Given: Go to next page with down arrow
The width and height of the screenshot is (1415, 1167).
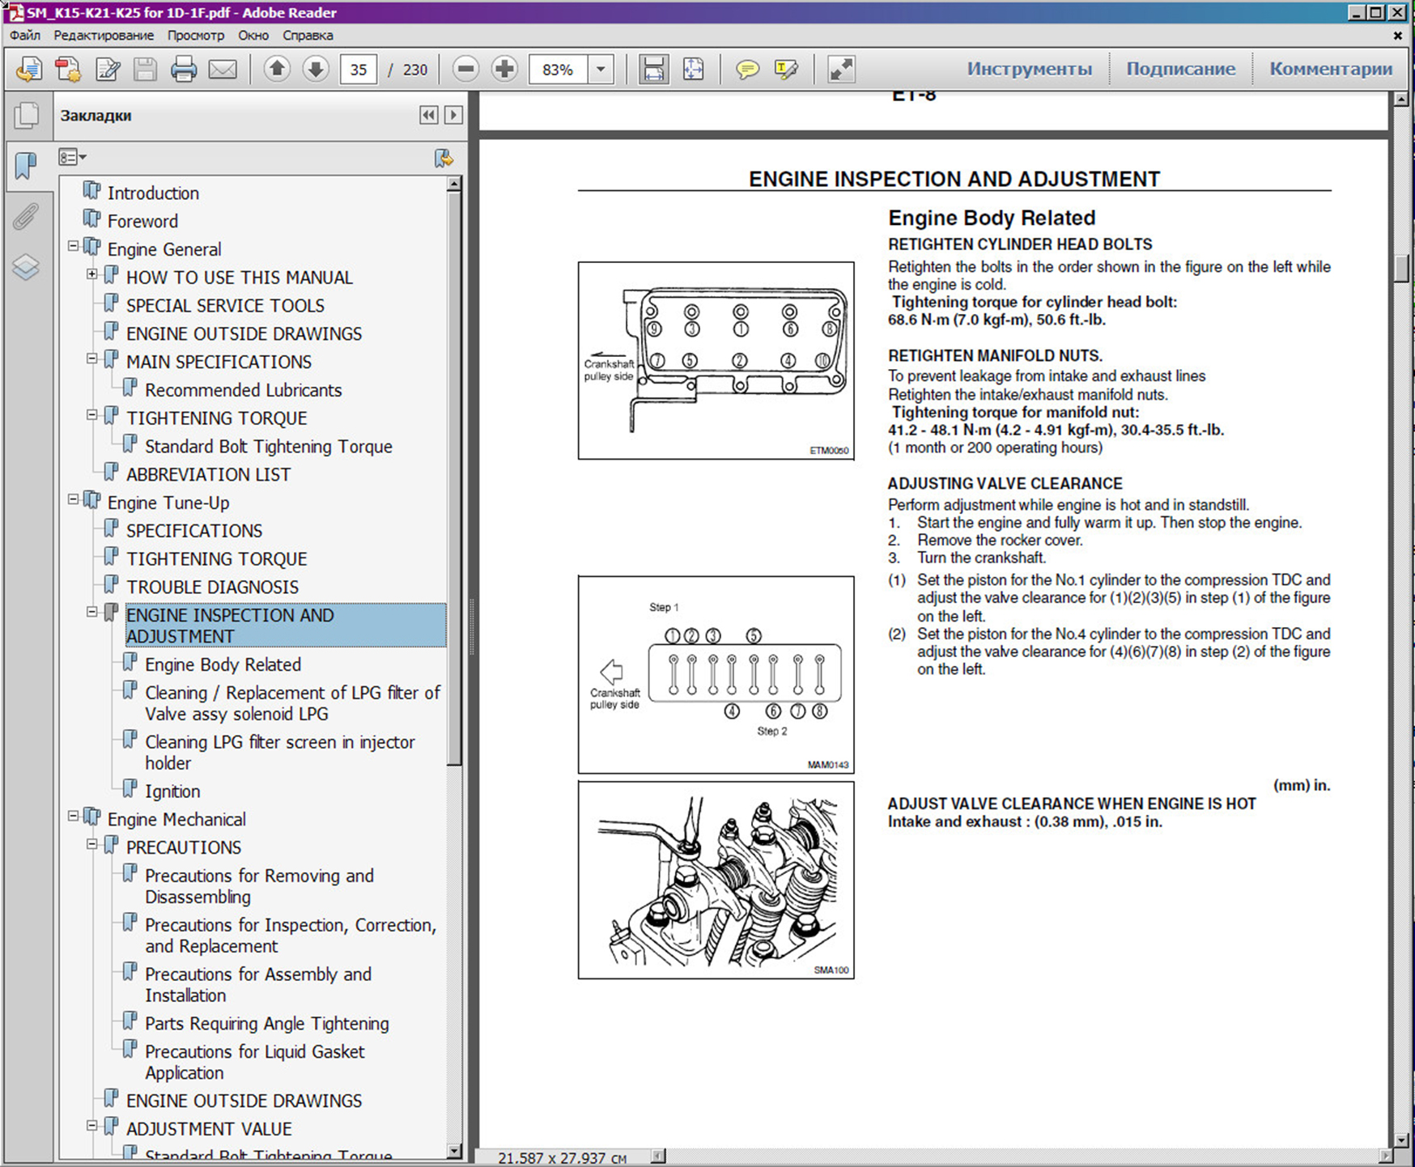Looking at the screenshot, I should point(316,70).
